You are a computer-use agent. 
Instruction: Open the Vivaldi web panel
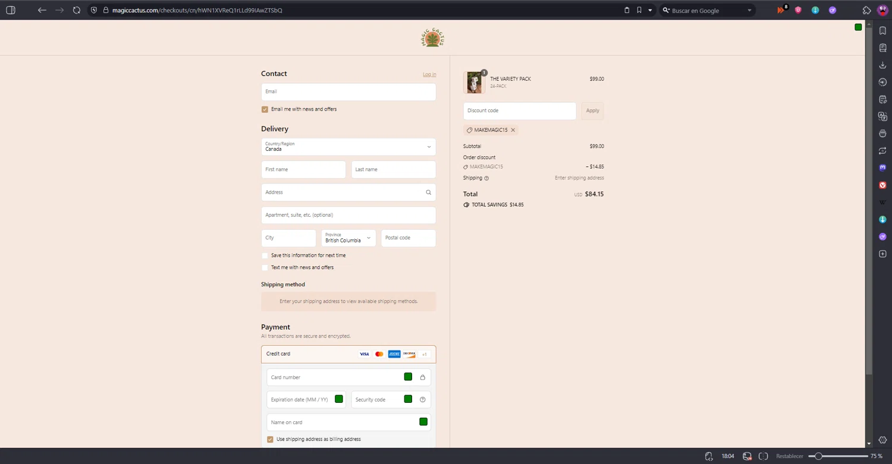pyautogui.click(x=882, y=185)
